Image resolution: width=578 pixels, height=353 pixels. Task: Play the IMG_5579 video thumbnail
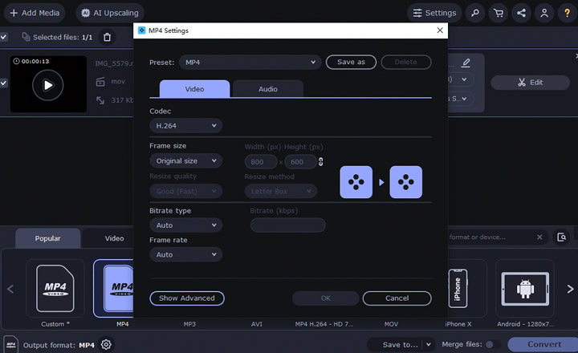tap(47, 84)
